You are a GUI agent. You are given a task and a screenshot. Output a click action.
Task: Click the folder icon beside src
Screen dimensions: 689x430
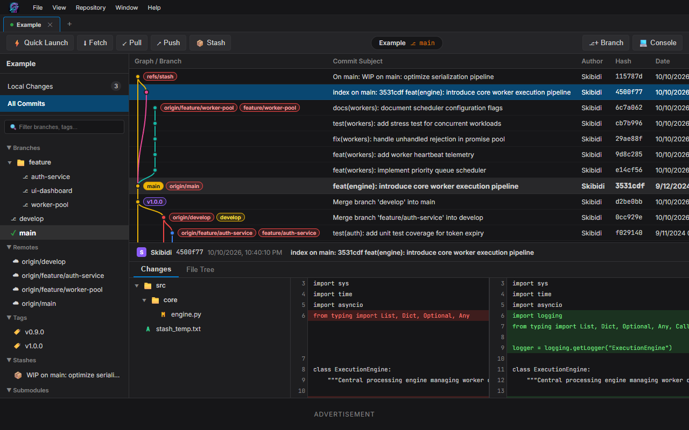(148, 286)
